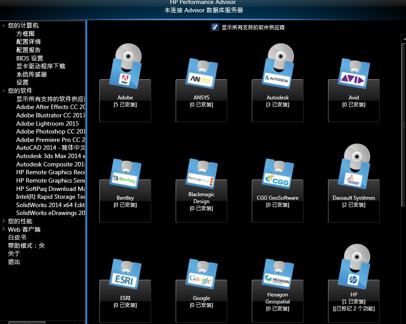The width and height of the screenshot is (406, 324).
Task: Open 设置 in the sidebar
Action: click(x=22, y=83)
